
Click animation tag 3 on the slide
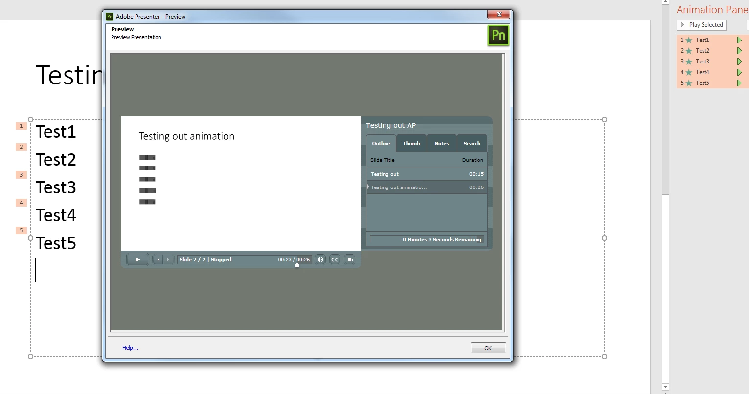(21, 175)
